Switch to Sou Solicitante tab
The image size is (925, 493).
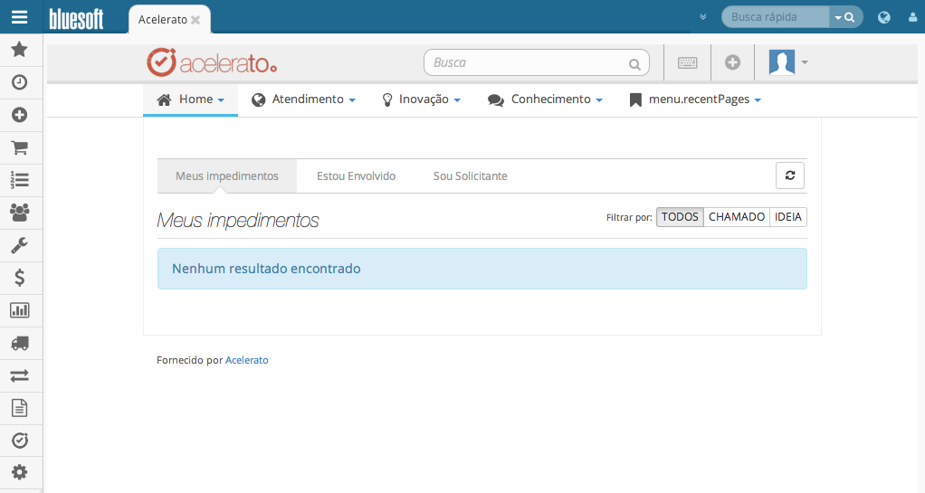(x=470, y=175)
